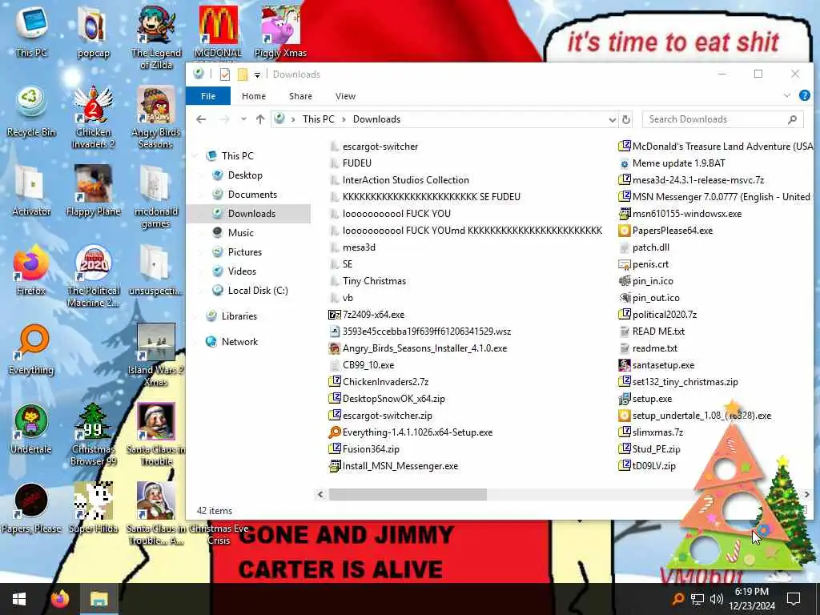The image size is (820, 615).
Task: Select file 7z2409-x64.exe
Action: coord(373,314)
